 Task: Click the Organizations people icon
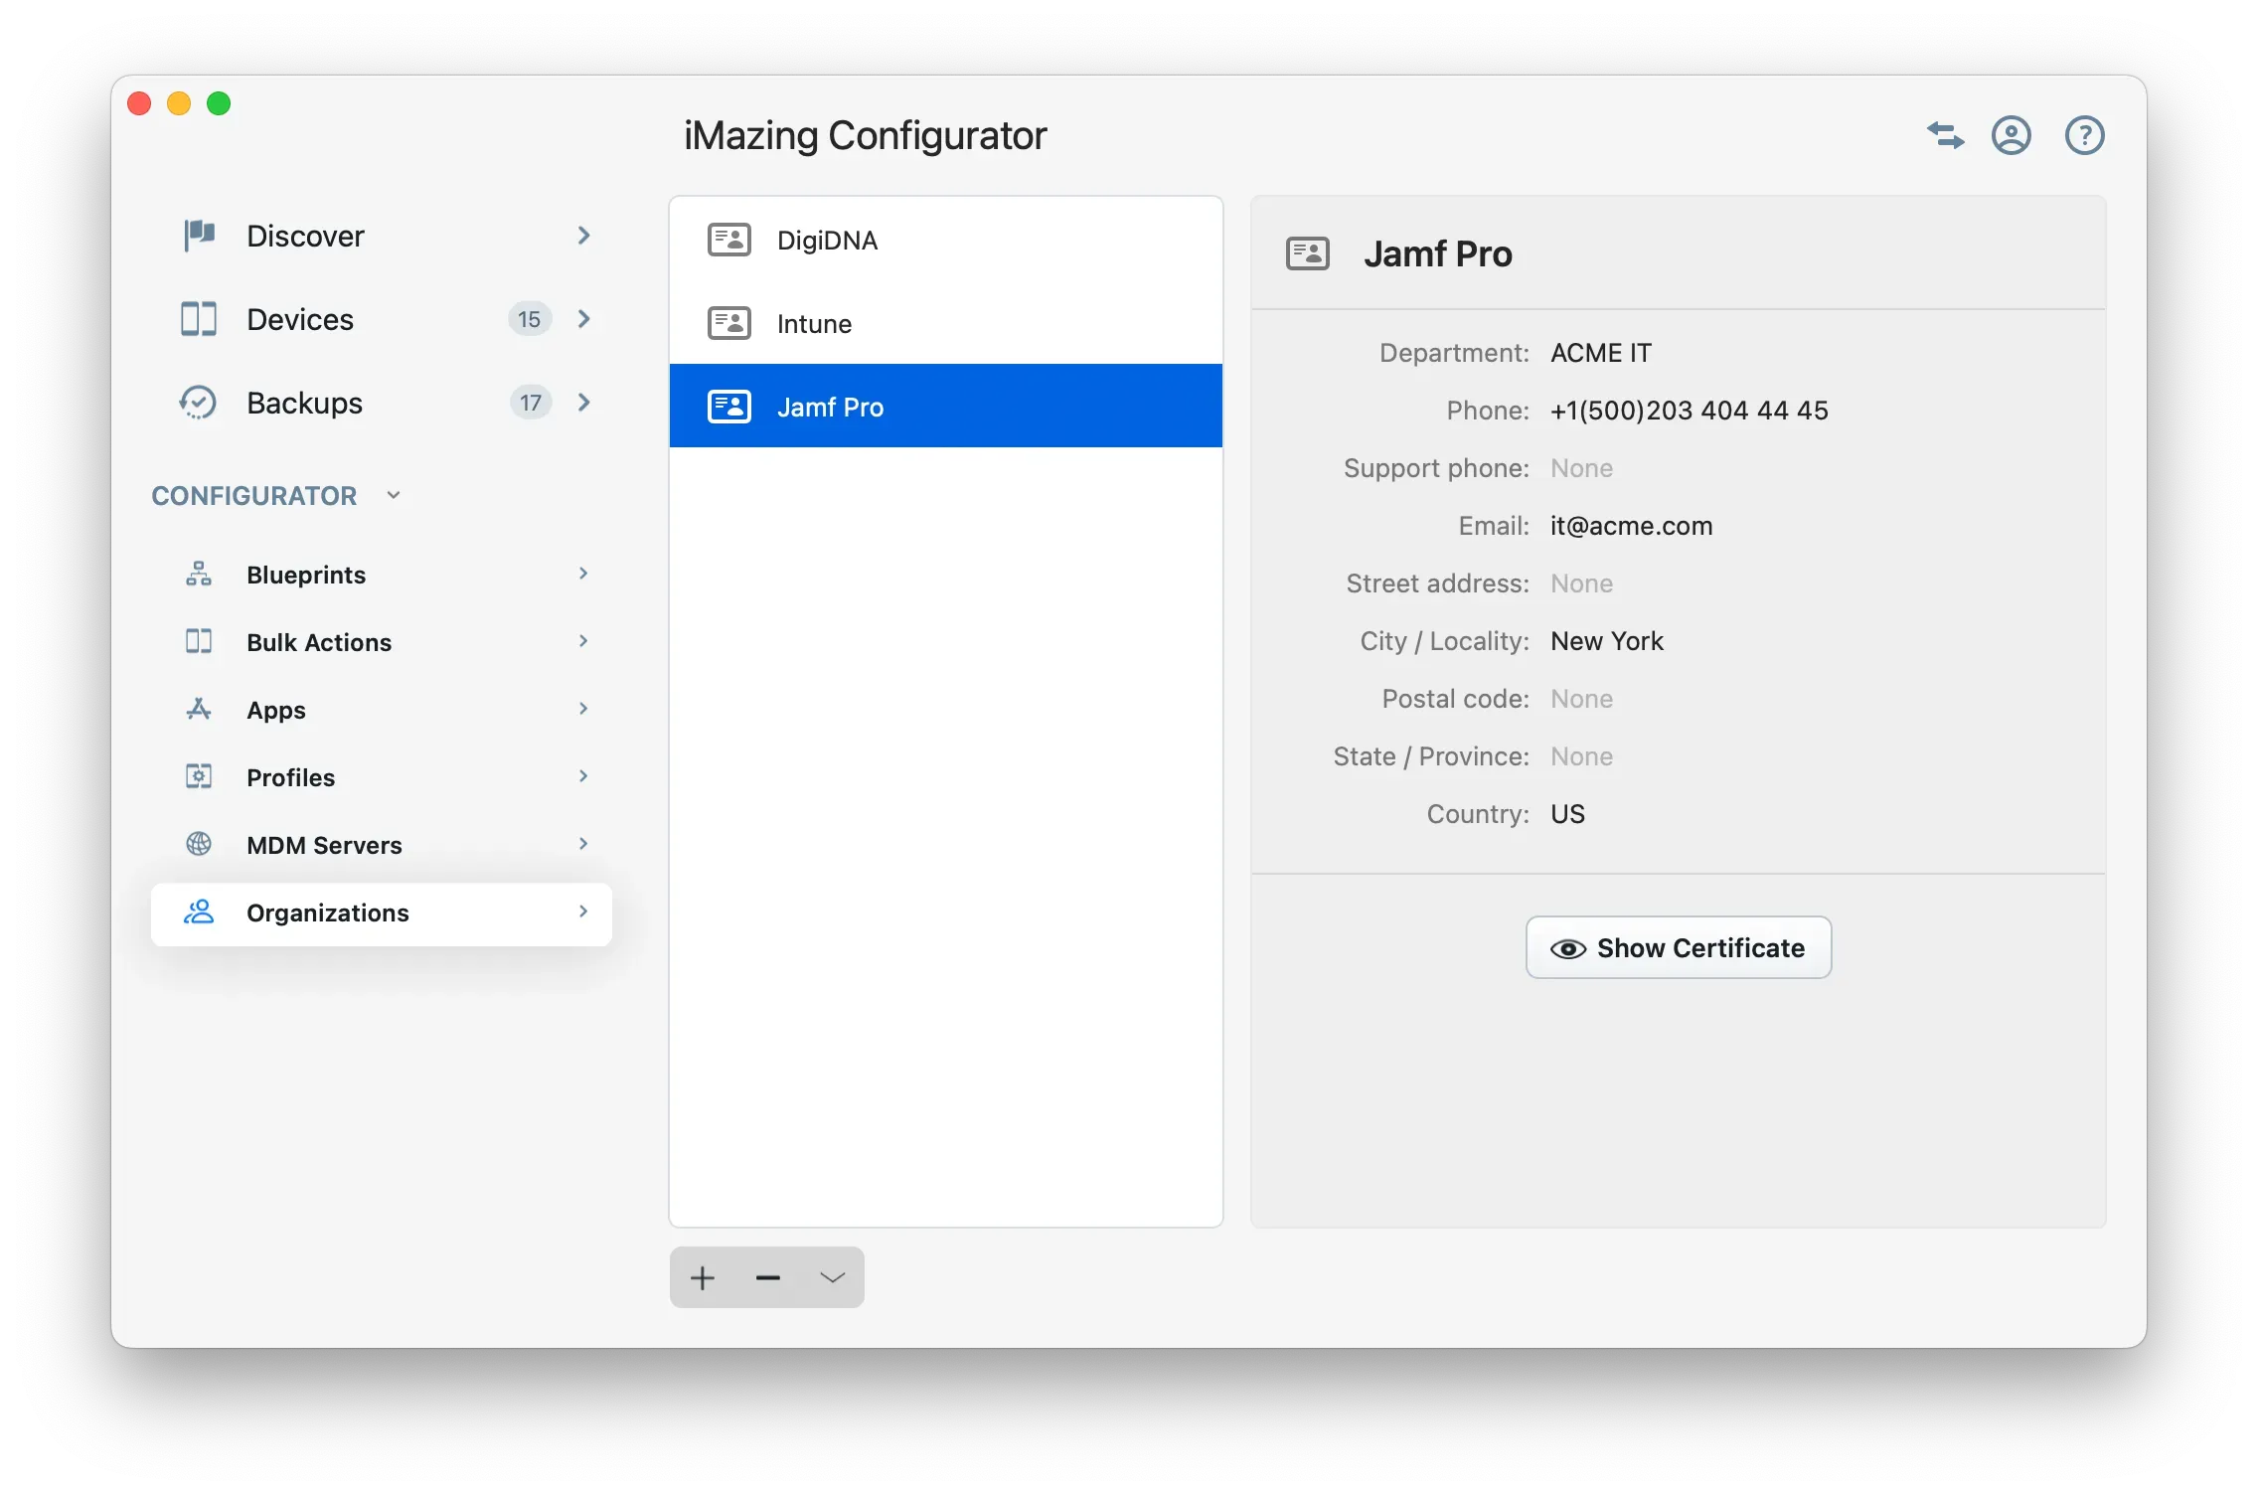(x=198, y=913)
